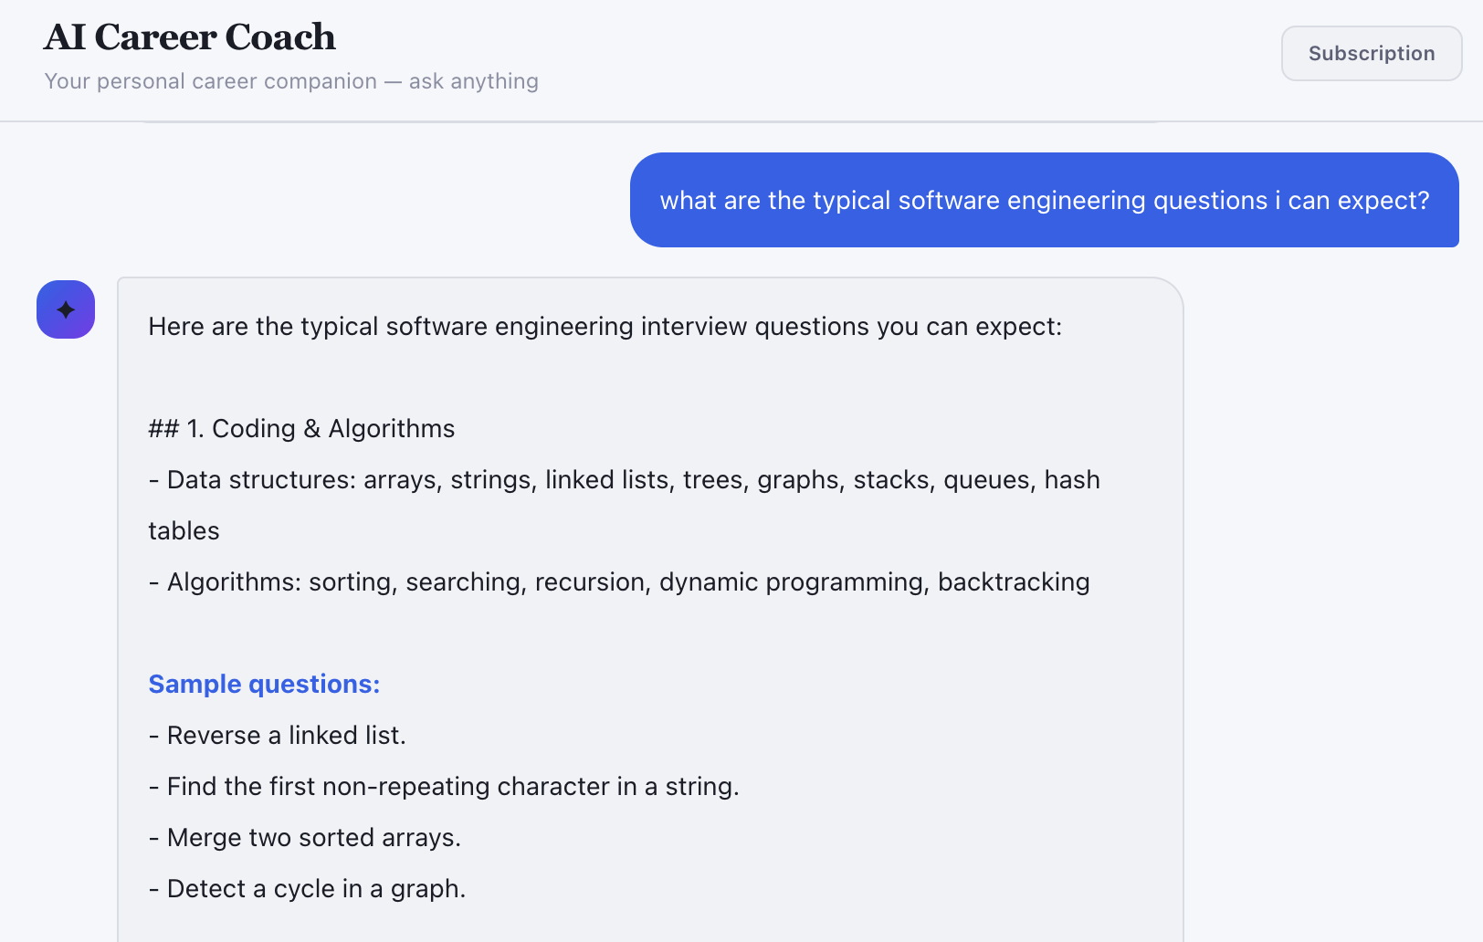Click the blue Sample questions heading
The width and height of the screenshot is (1483, 942).
(x=264, y=684)
